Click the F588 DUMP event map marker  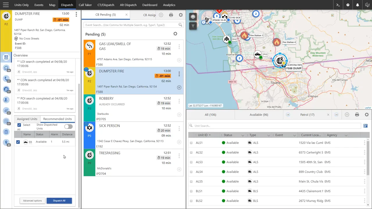click(280, 61)
